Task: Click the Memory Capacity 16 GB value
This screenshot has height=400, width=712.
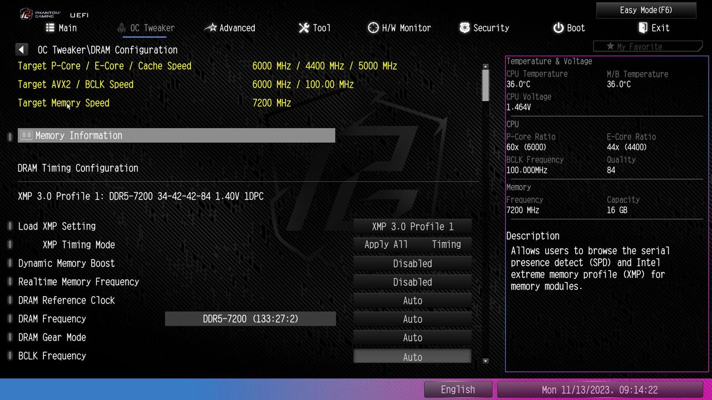Action: [617, 210]
